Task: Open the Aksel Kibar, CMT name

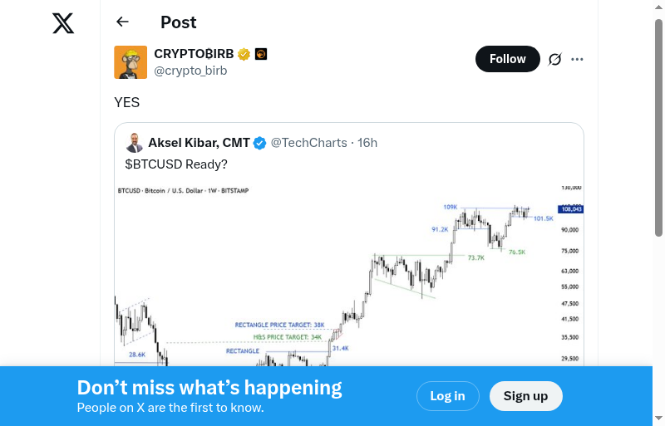Action: coord(199,143)
